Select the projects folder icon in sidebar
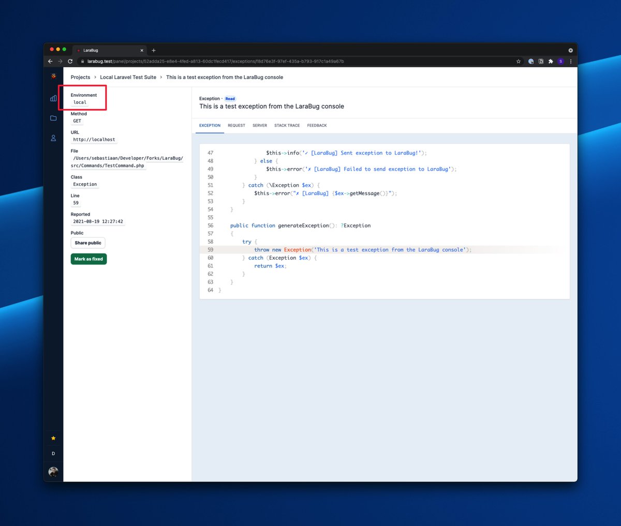The width and height of the screenshot is (621, 526). (53, 118)
